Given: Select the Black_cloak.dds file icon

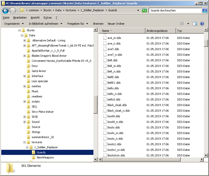Looking at the screenshot, I should click(105, 105).
